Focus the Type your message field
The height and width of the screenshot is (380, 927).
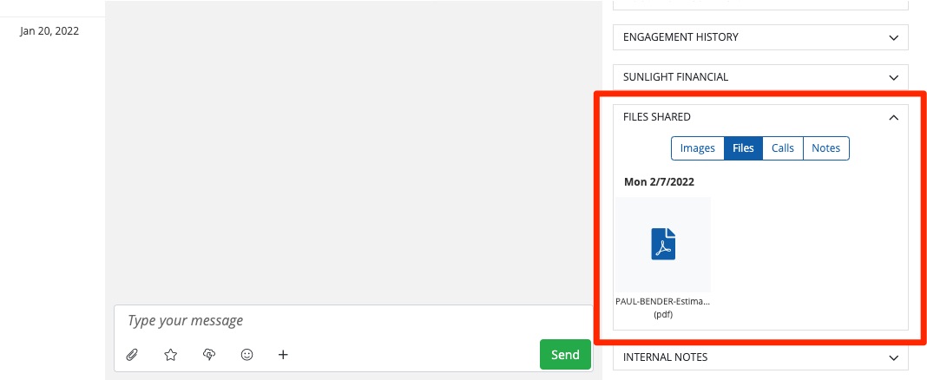[x=347, y=321]
